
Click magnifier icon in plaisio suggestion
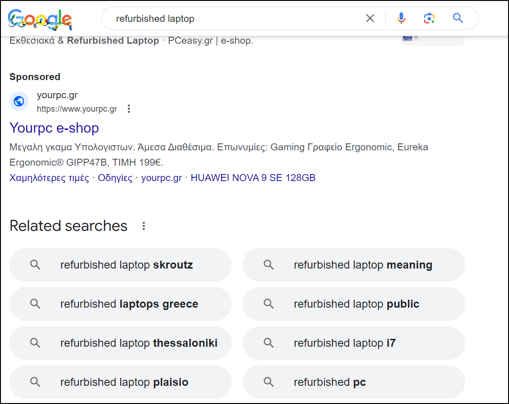click(35, 382)
